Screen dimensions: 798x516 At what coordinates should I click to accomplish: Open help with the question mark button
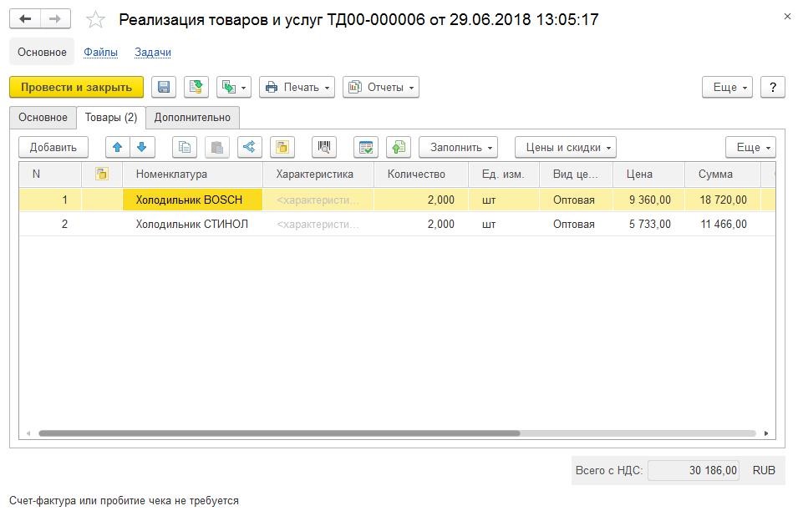coord(773,87)
